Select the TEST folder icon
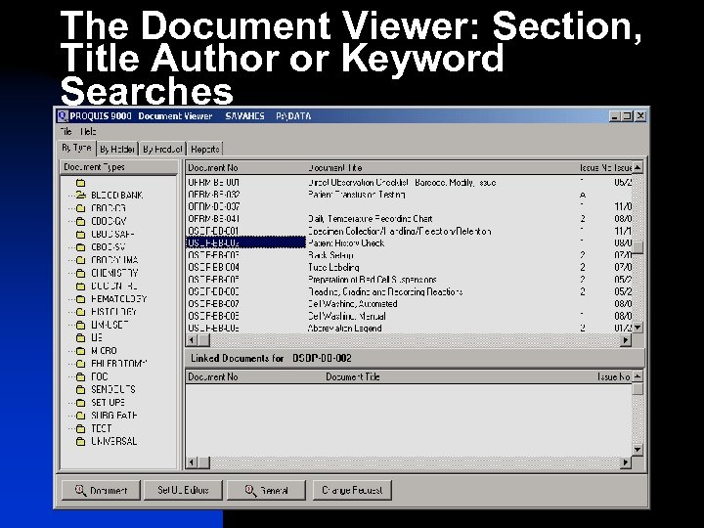The height and width of the screenshot is (528, 704). [80, 428]
